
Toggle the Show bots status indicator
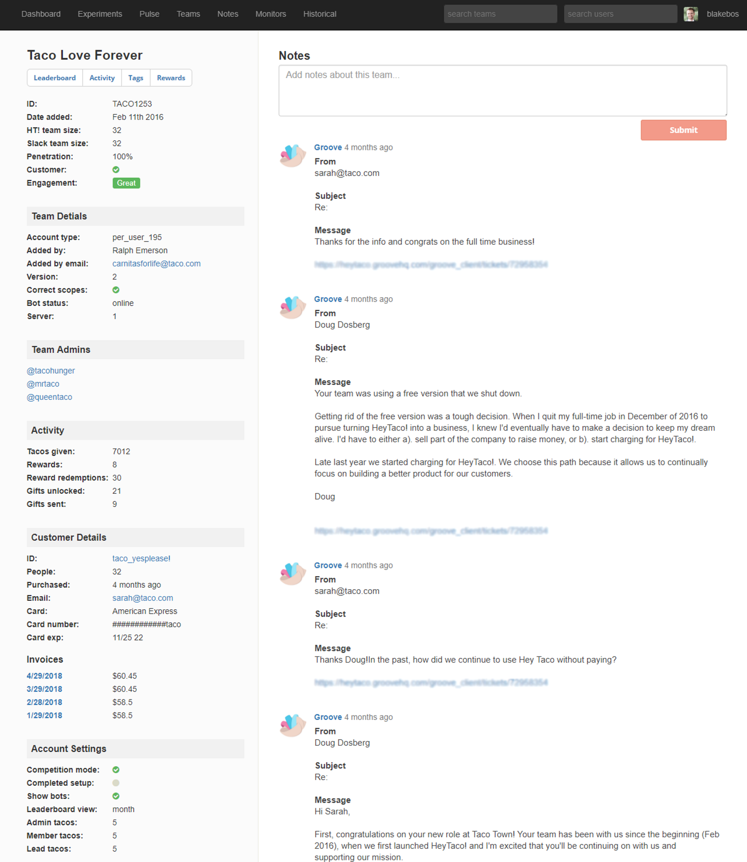pos(116,796)
